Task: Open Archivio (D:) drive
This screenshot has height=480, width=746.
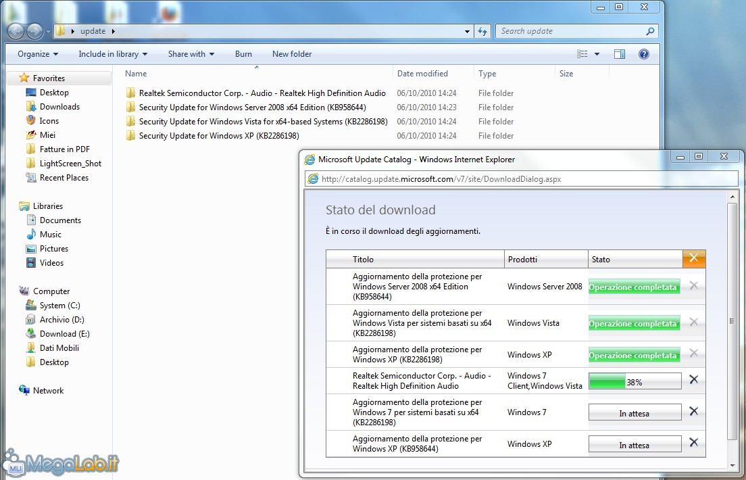Action: [x=62, y=320]
